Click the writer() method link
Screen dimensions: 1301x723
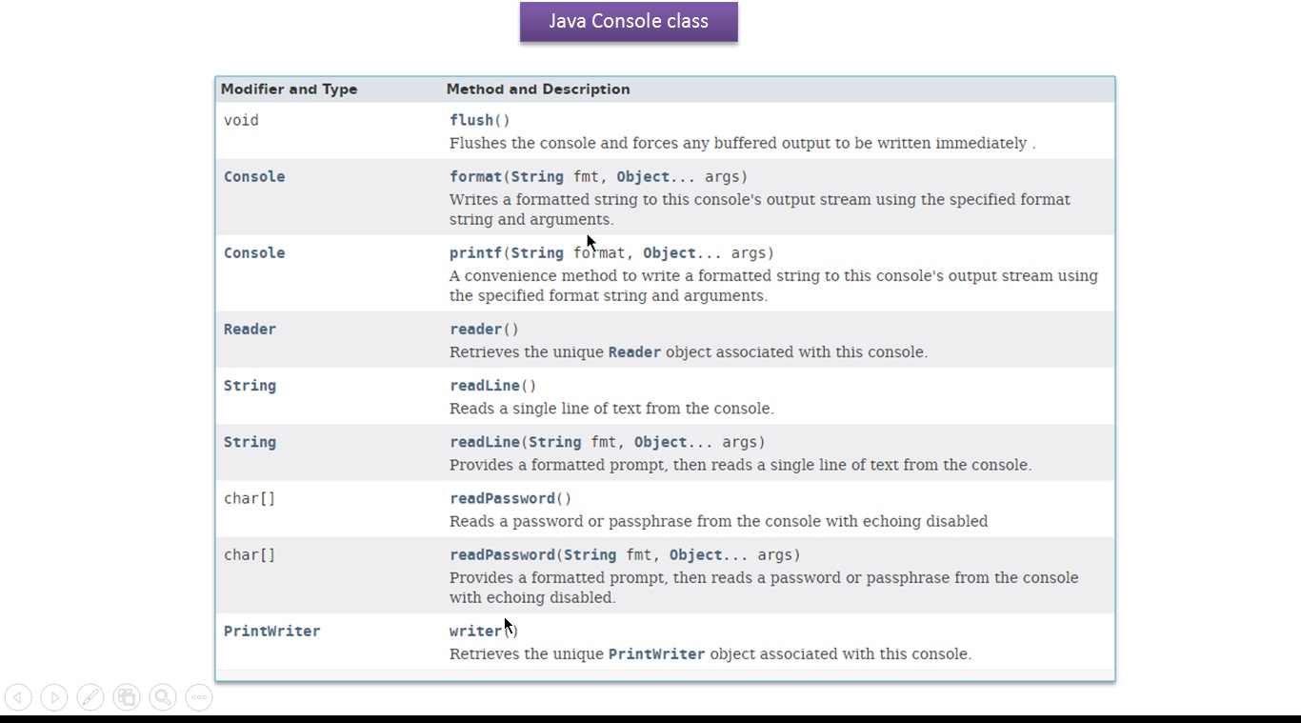(475, 631)
